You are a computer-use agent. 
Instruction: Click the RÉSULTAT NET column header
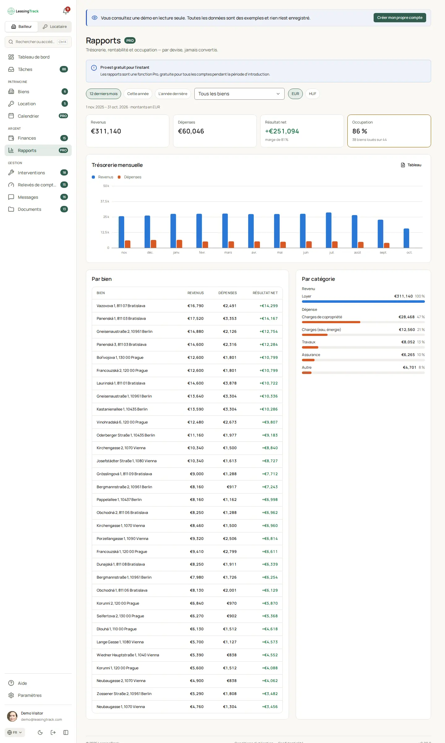[265, 293]
